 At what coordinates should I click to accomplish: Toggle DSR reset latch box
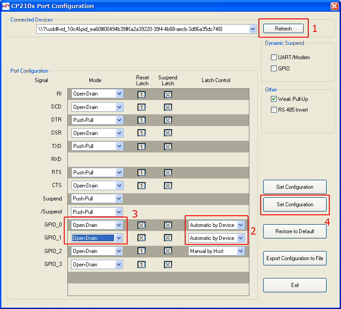tap(142, 133)
